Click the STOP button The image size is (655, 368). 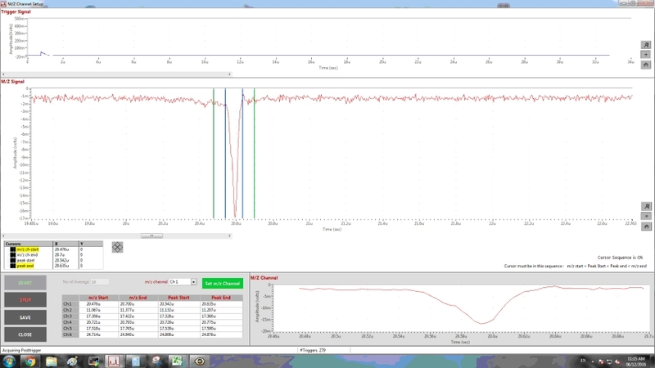click(25, 300)
